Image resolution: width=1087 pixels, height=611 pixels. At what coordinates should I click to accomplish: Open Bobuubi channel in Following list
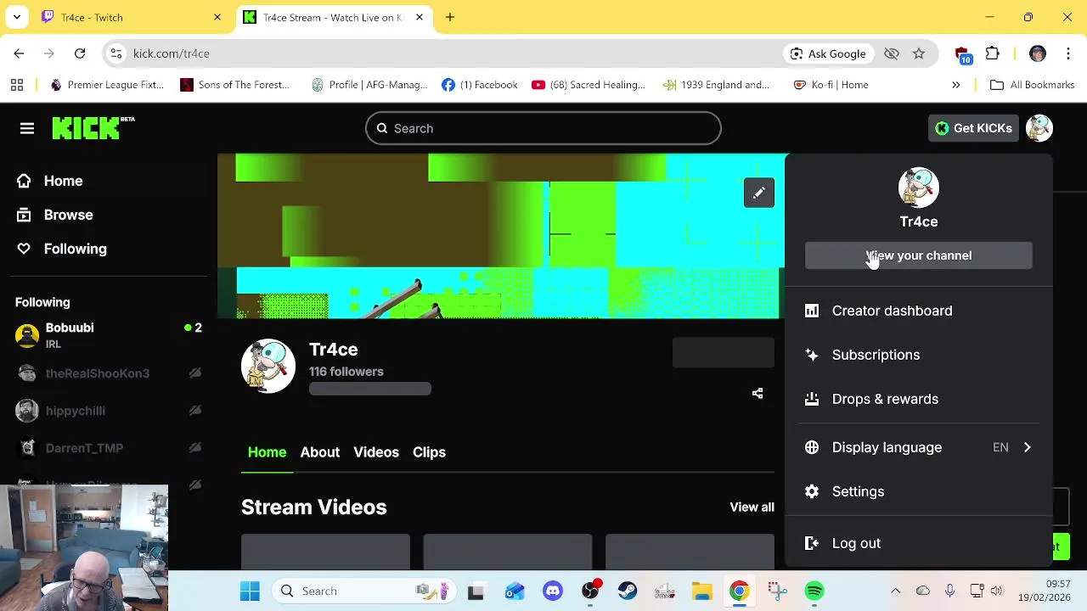(x=109, y=336)
